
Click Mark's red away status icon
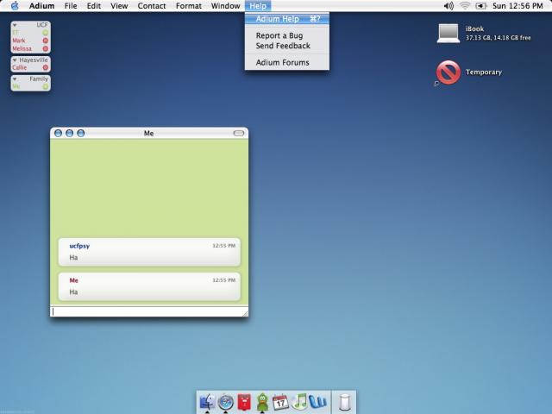tap(46, 41)
